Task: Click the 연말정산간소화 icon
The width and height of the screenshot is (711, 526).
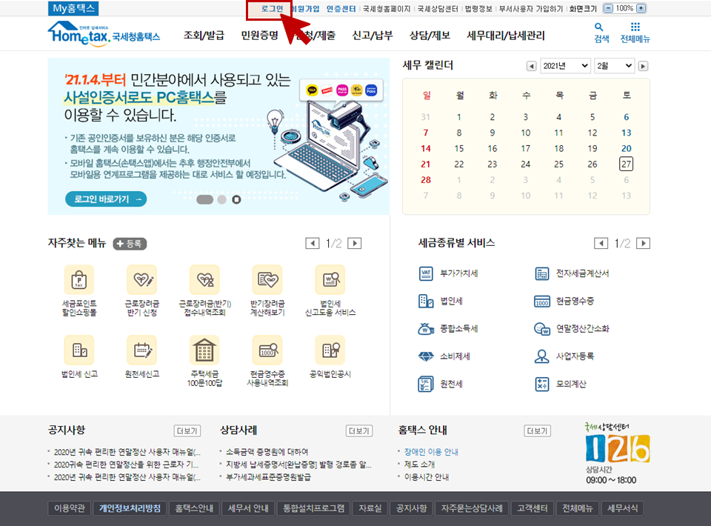Action: click(x=542, y=329)
